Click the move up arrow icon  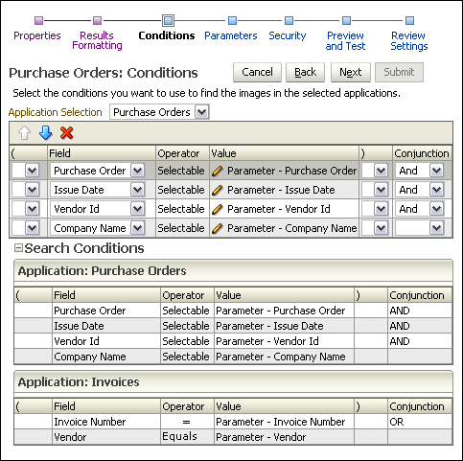tap(24, 133)
